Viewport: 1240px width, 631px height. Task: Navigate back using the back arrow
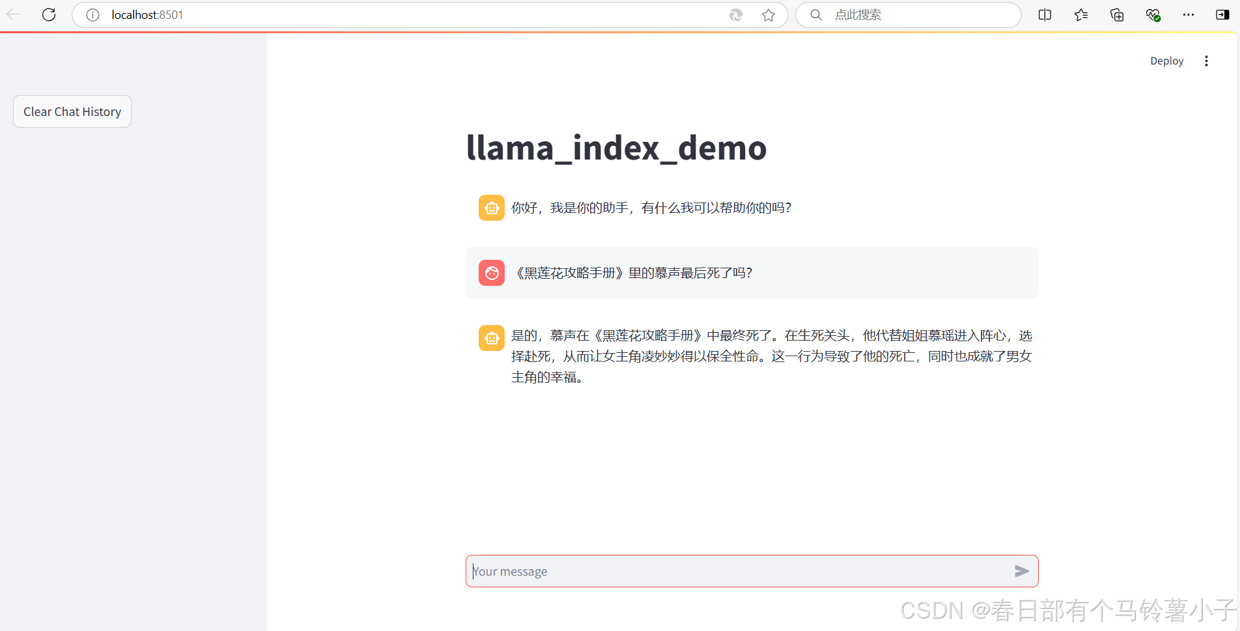point(13,14)
